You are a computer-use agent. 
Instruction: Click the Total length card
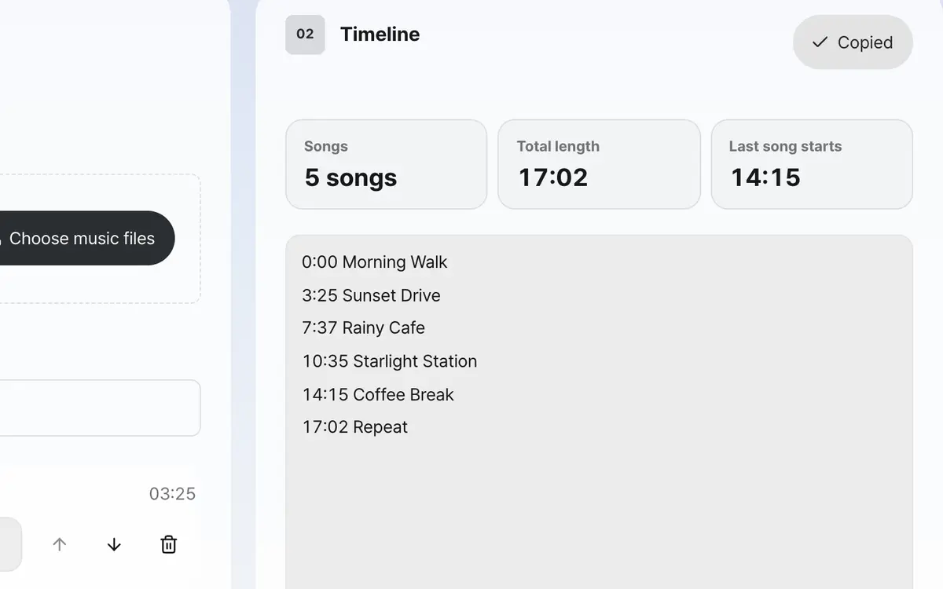click(x=599, y=164)
